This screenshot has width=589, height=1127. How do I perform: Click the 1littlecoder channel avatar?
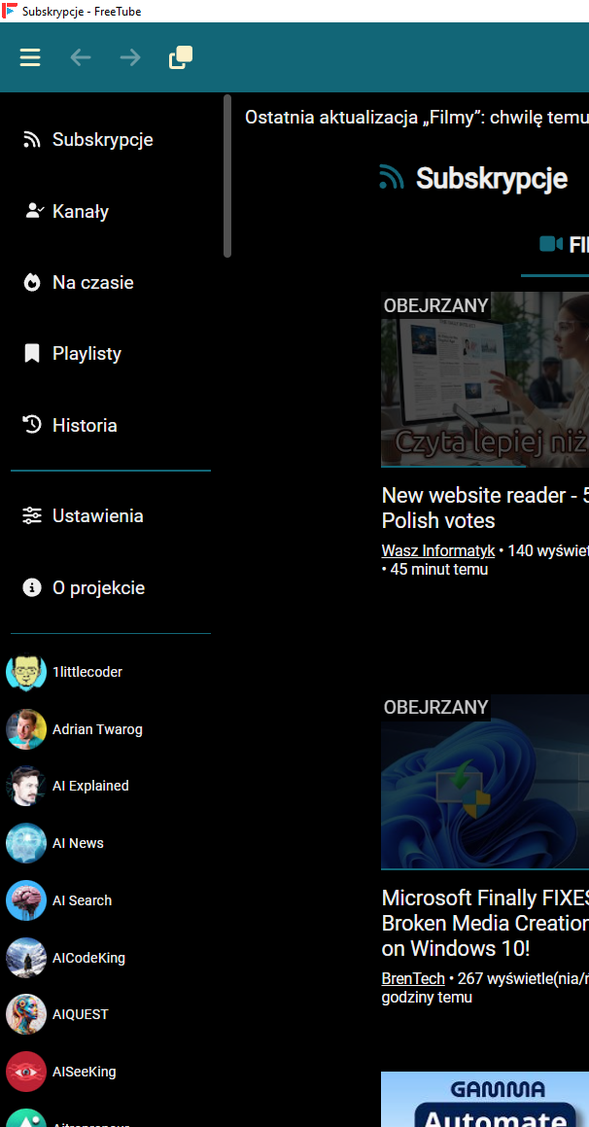26,672
